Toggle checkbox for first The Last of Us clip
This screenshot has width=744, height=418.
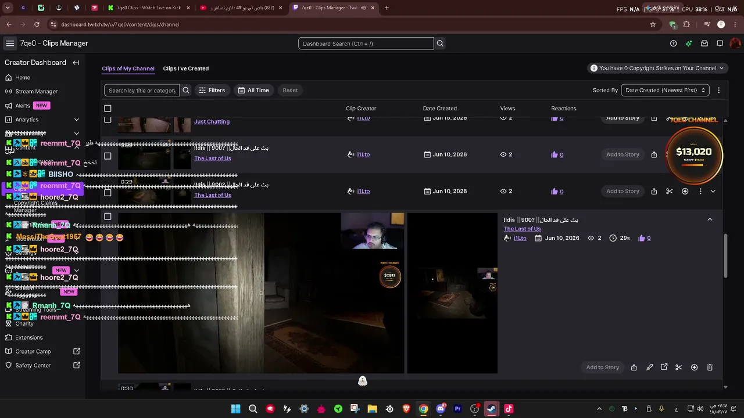pyautogui.click(x=108, y=156)
